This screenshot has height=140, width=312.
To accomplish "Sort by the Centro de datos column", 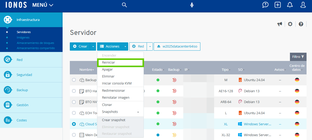I will point(297,68).
